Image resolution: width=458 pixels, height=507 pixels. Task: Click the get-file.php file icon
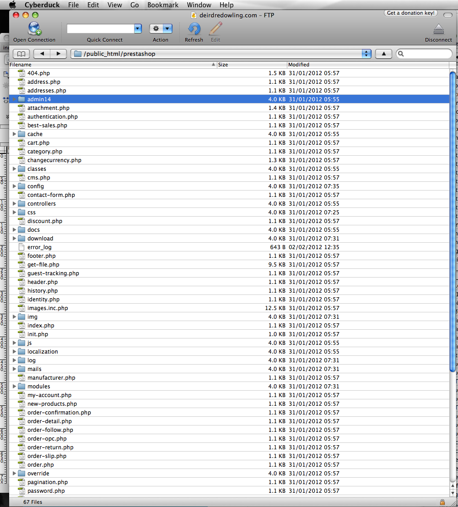pos(22,265)
